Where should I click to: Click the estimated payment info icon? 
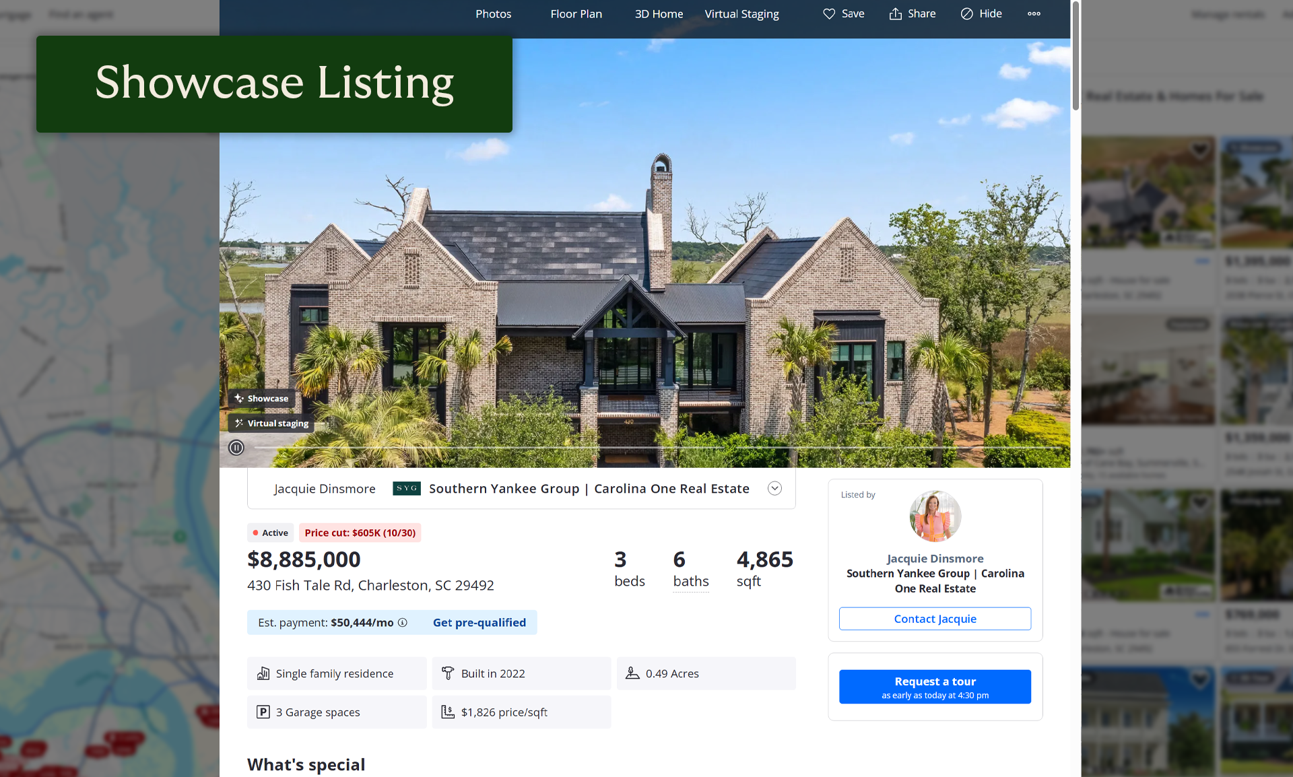pos(403,622)
